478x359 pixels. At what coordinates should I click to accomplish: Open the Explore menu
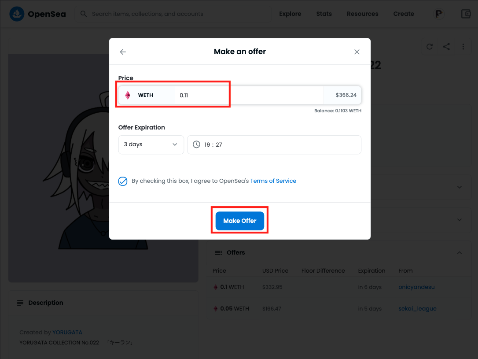(290, 14)
